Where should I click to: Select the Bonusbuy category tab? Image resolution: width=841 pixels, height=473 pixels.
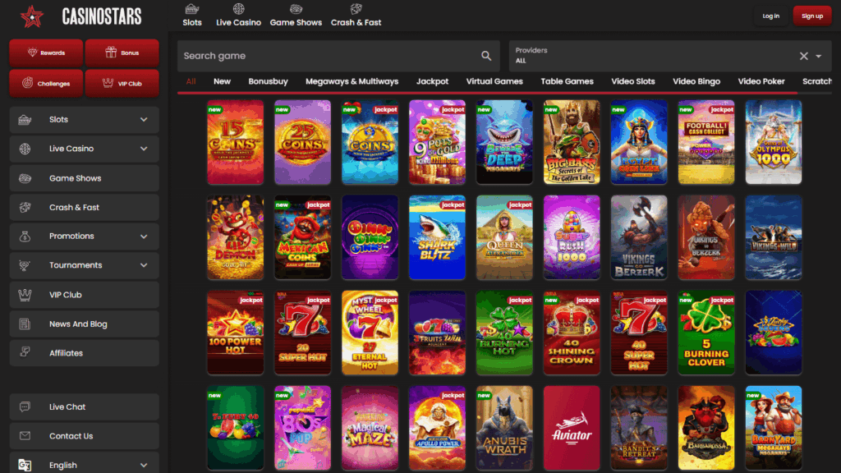(269, 81)
